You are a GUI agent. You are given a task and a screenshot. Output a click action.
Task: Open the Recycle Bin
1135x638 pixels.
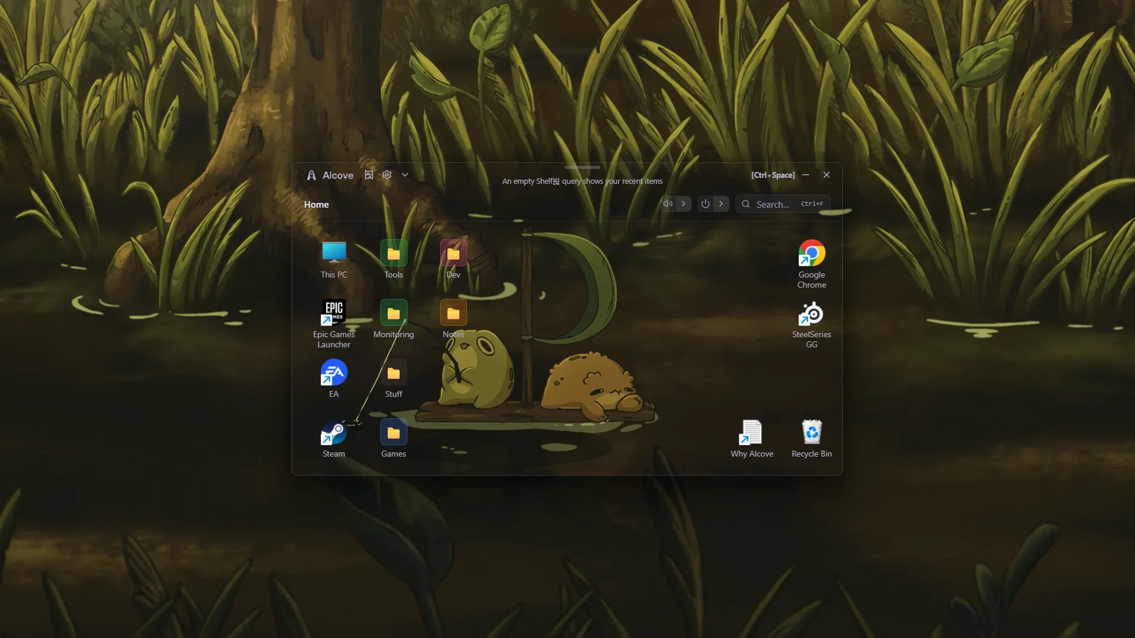coord(812,438)
